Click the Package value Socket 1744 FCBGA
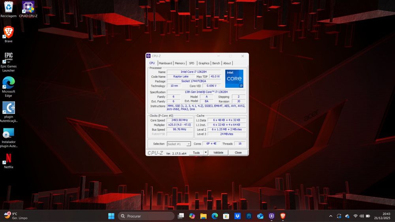 coord(194,81)
